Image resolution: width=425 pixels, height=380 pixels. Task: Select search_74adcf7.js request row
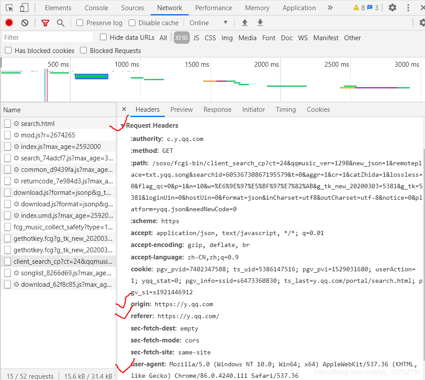click(x=58, y=158)
